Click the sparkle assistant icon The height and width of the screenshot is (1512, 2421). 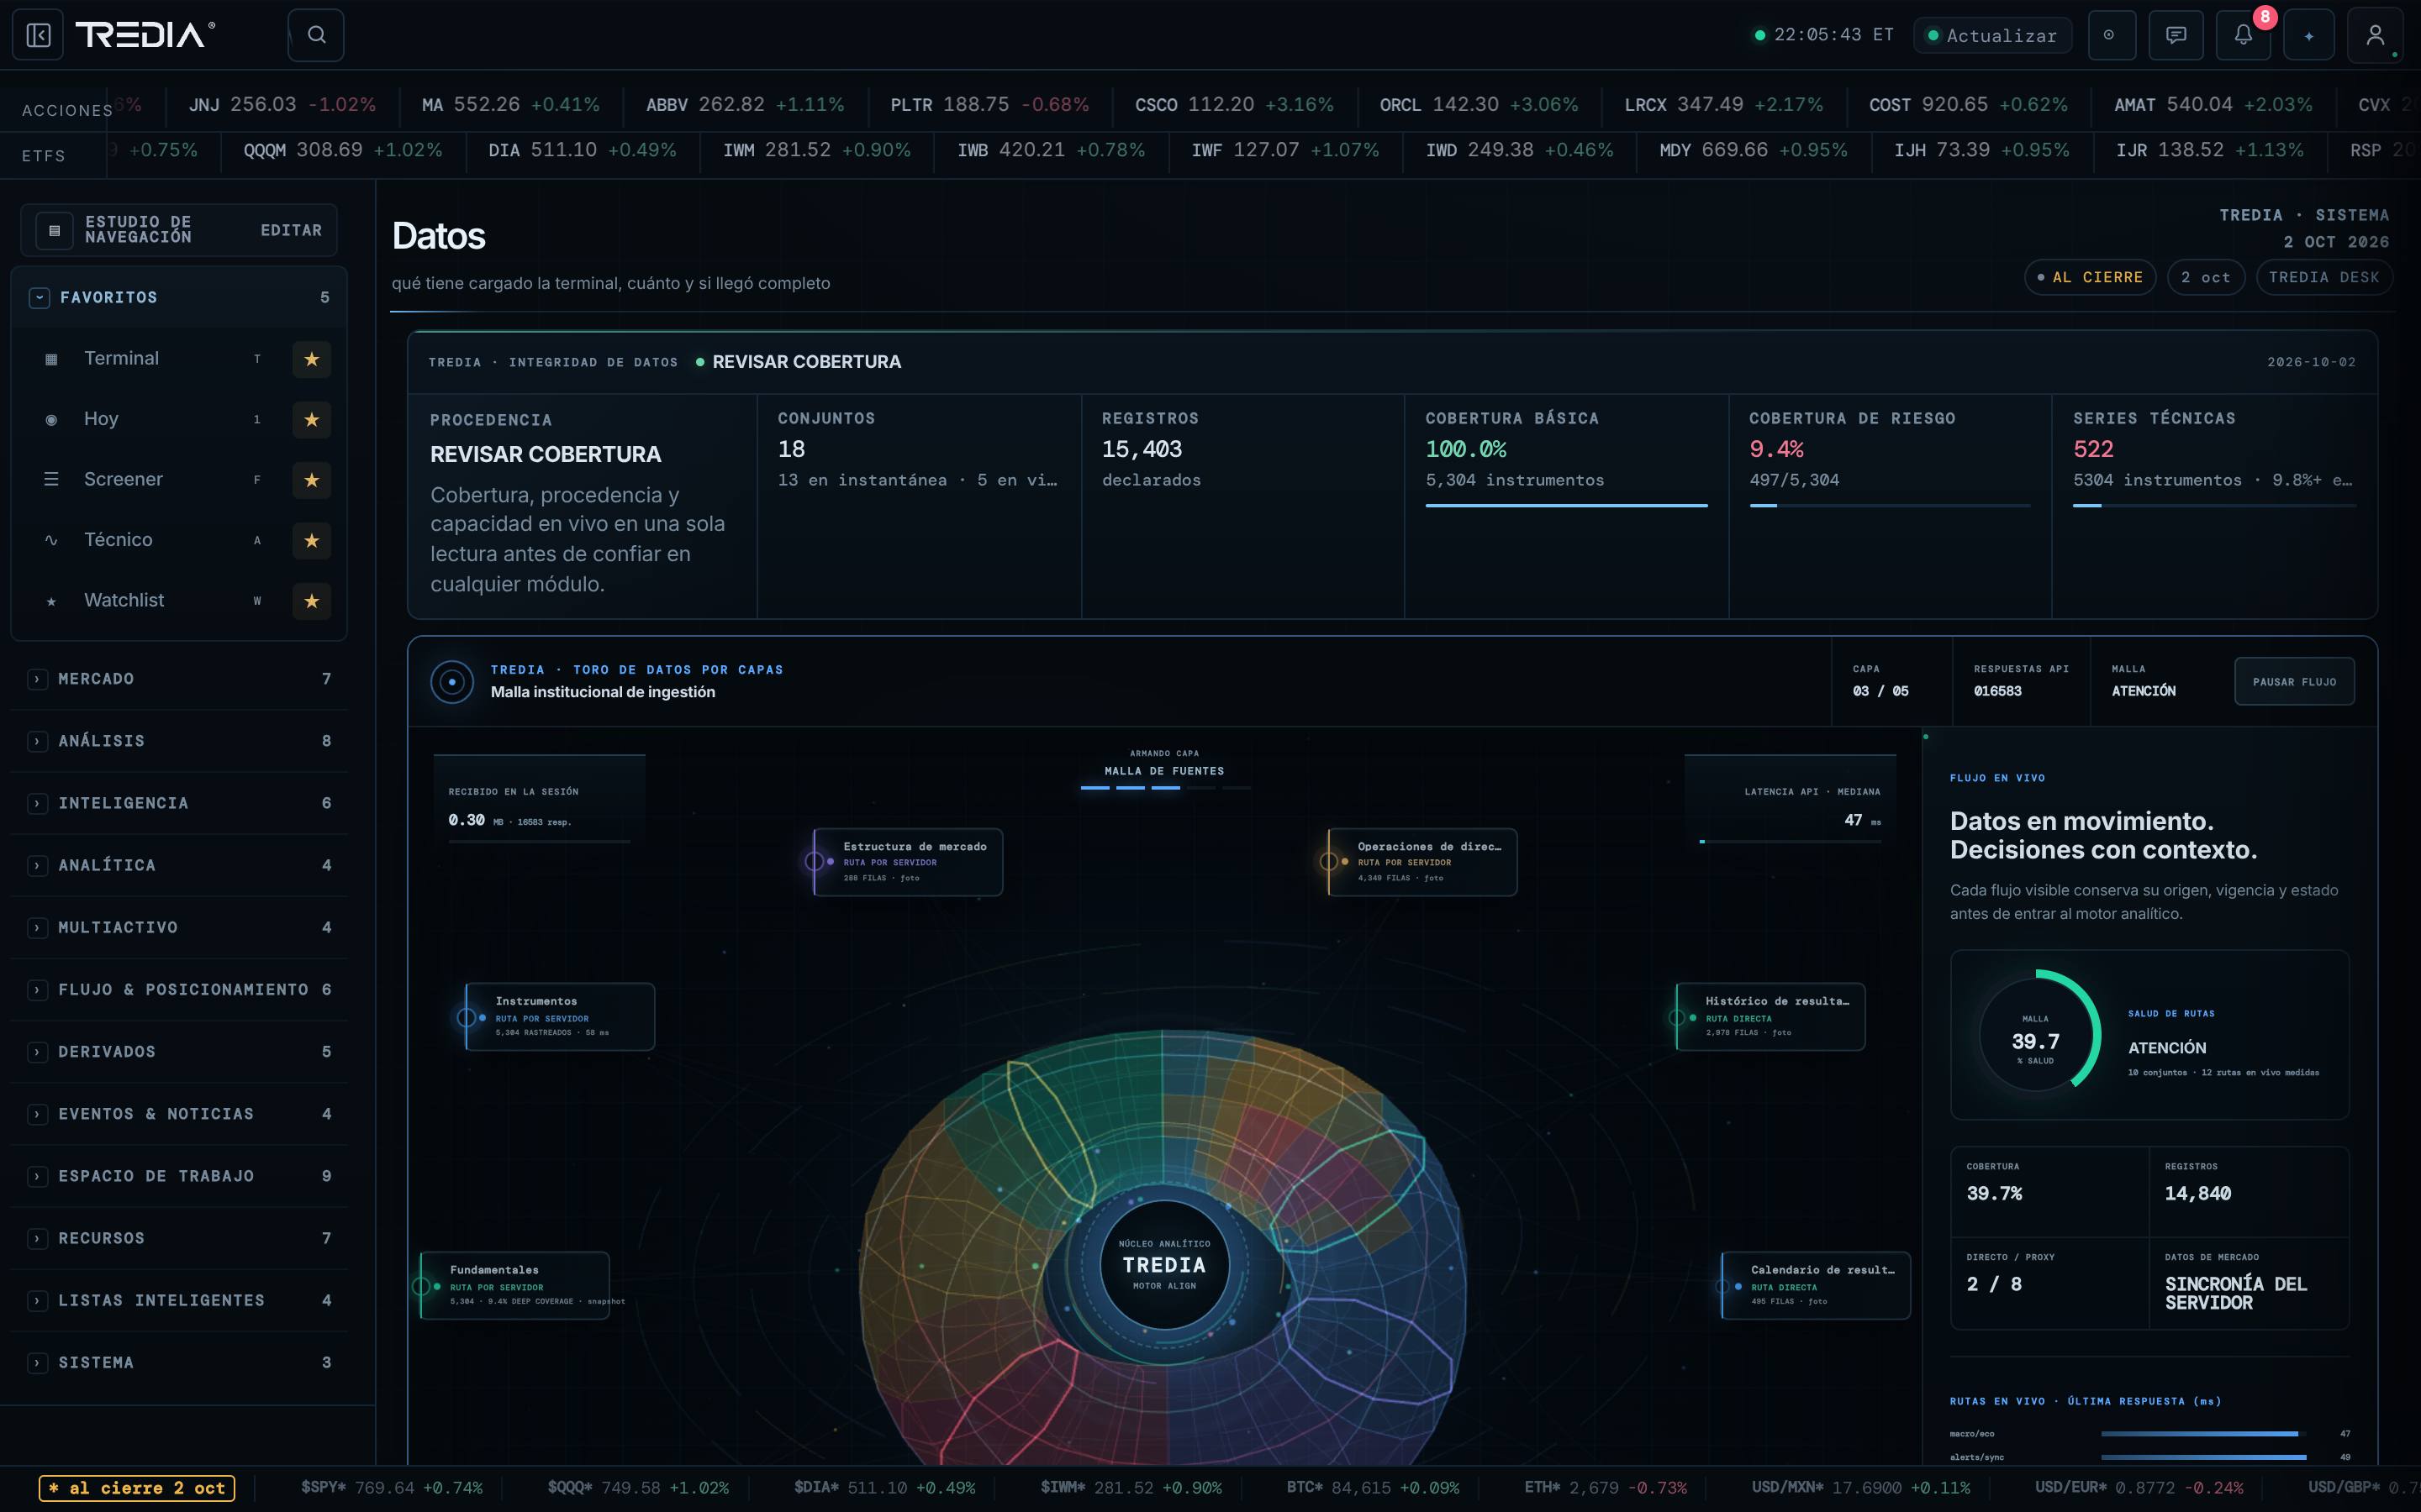coord(2309,35)
